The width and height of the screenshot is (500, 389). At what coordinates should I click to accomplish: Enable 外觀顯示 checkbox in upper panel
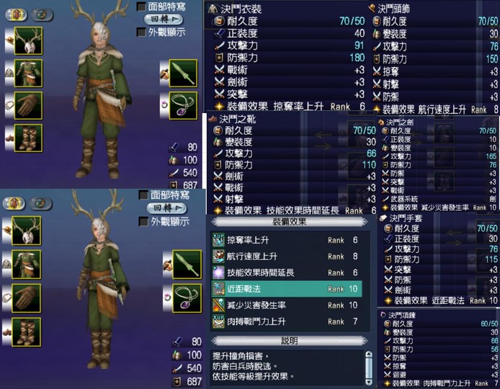141,32
